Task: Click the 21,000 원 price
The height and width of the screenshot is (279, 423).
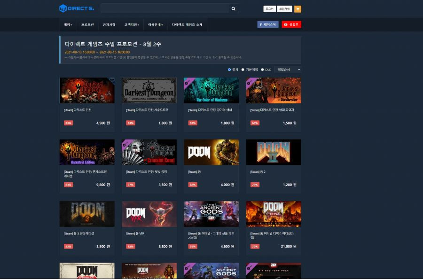Action: 289,247
